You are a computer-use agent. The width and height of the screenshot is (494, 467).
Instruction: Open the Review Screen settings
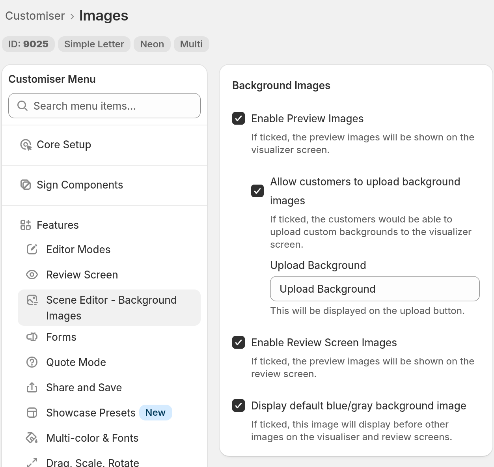tap(109, 275)
